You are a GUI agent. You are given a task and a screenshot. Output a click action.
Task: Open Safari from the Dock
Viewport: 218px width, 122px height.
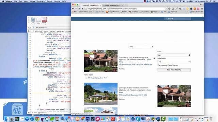[32, 119]
